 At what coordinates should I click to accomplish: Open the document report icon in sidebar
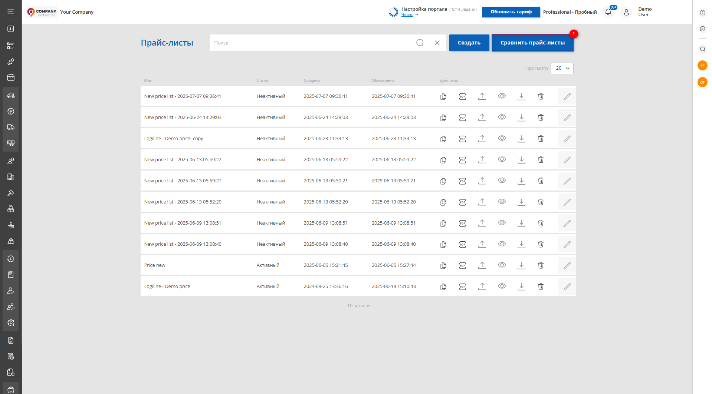click(x=11, y=340)
